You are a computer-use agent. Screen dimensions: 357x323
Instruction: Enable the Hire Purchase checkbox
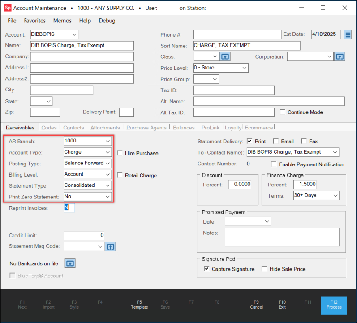click(x=120, y=153)
